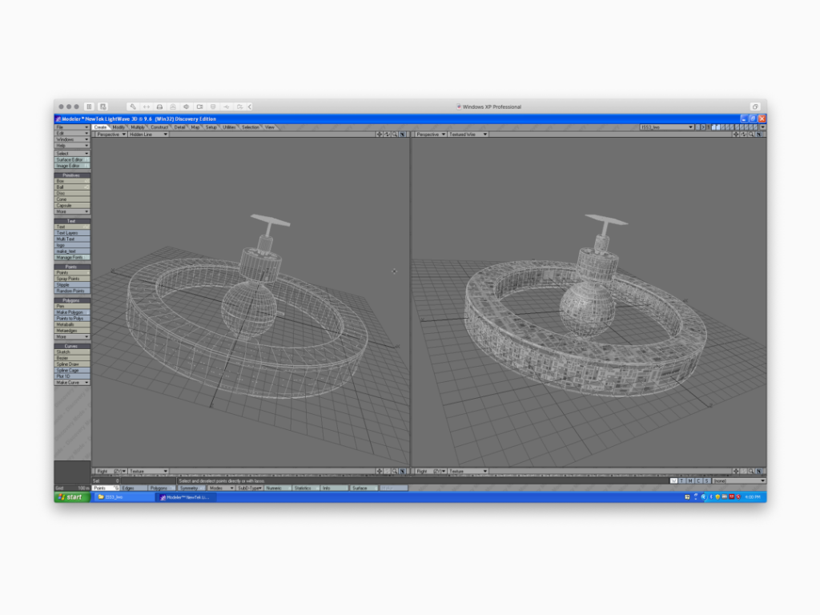Click the hard disk icon in the VM toolbar
Image resolution: width=820 pixels, height=615 pixels.
tap(159, 107)
